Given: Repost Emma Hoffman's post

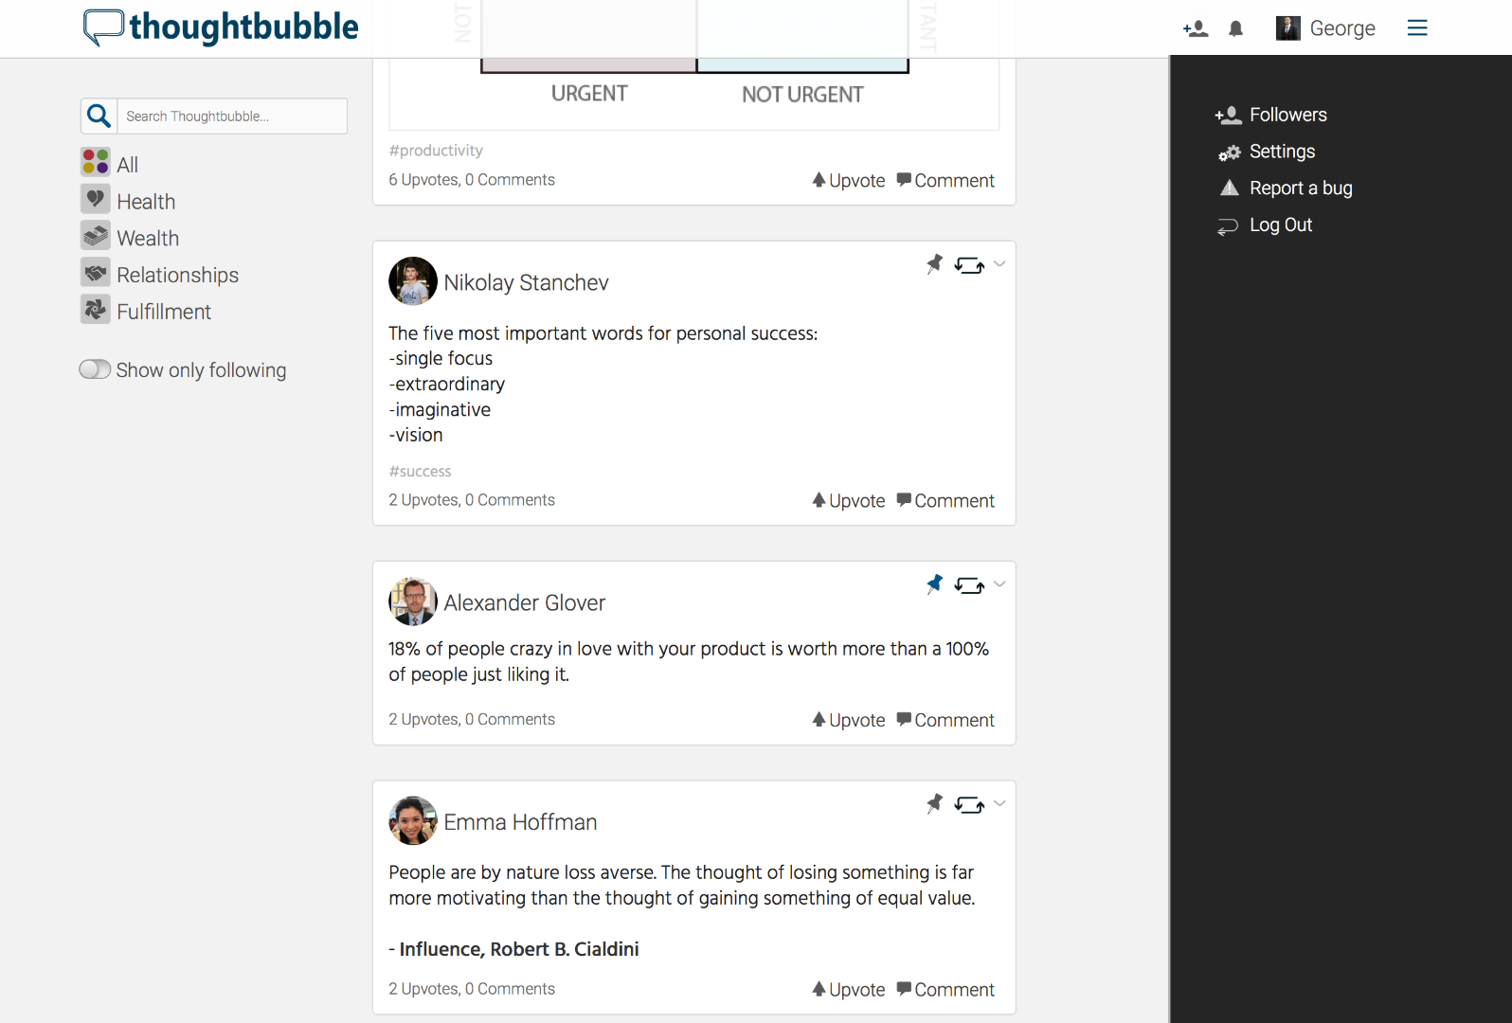Looking at the screenshot, I should (x=968, y=805).
